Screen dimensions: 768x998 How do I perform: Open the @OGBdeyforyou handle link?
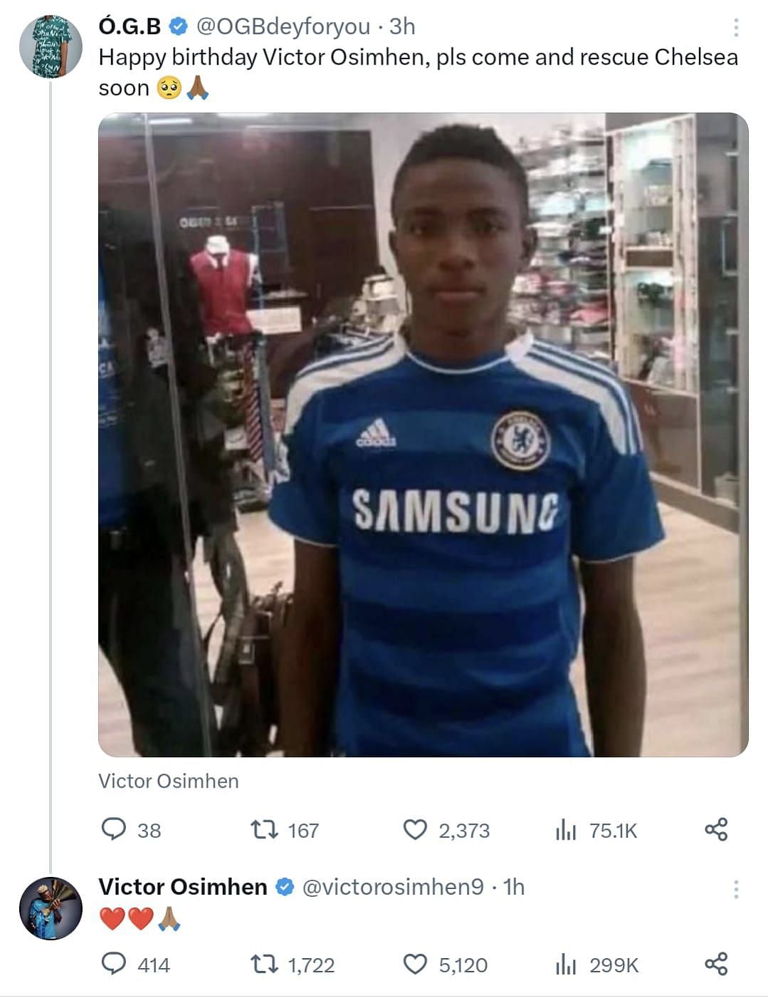click(x=283, y=26)
